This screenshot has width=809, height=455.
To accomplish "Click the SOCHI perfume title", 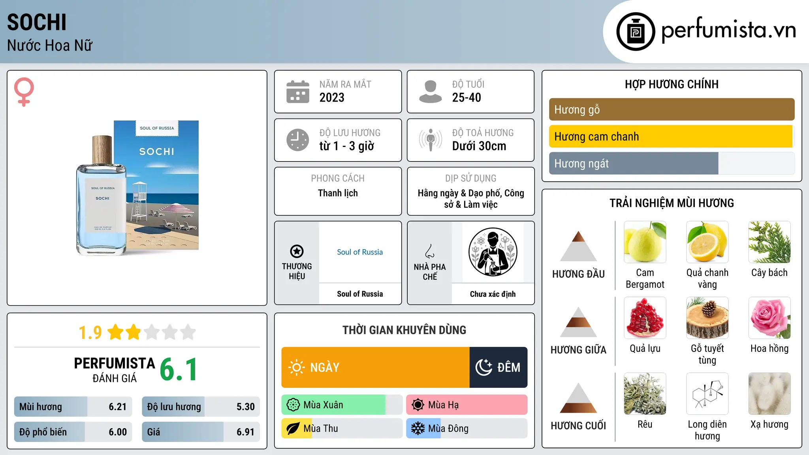I will tap(37, 23).
